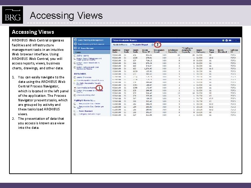Image resolution: width=251 pixels, height=188 pixels.
Task: Click the Highlight Rooms by ... heading
Action: click(x=85, y=100)
